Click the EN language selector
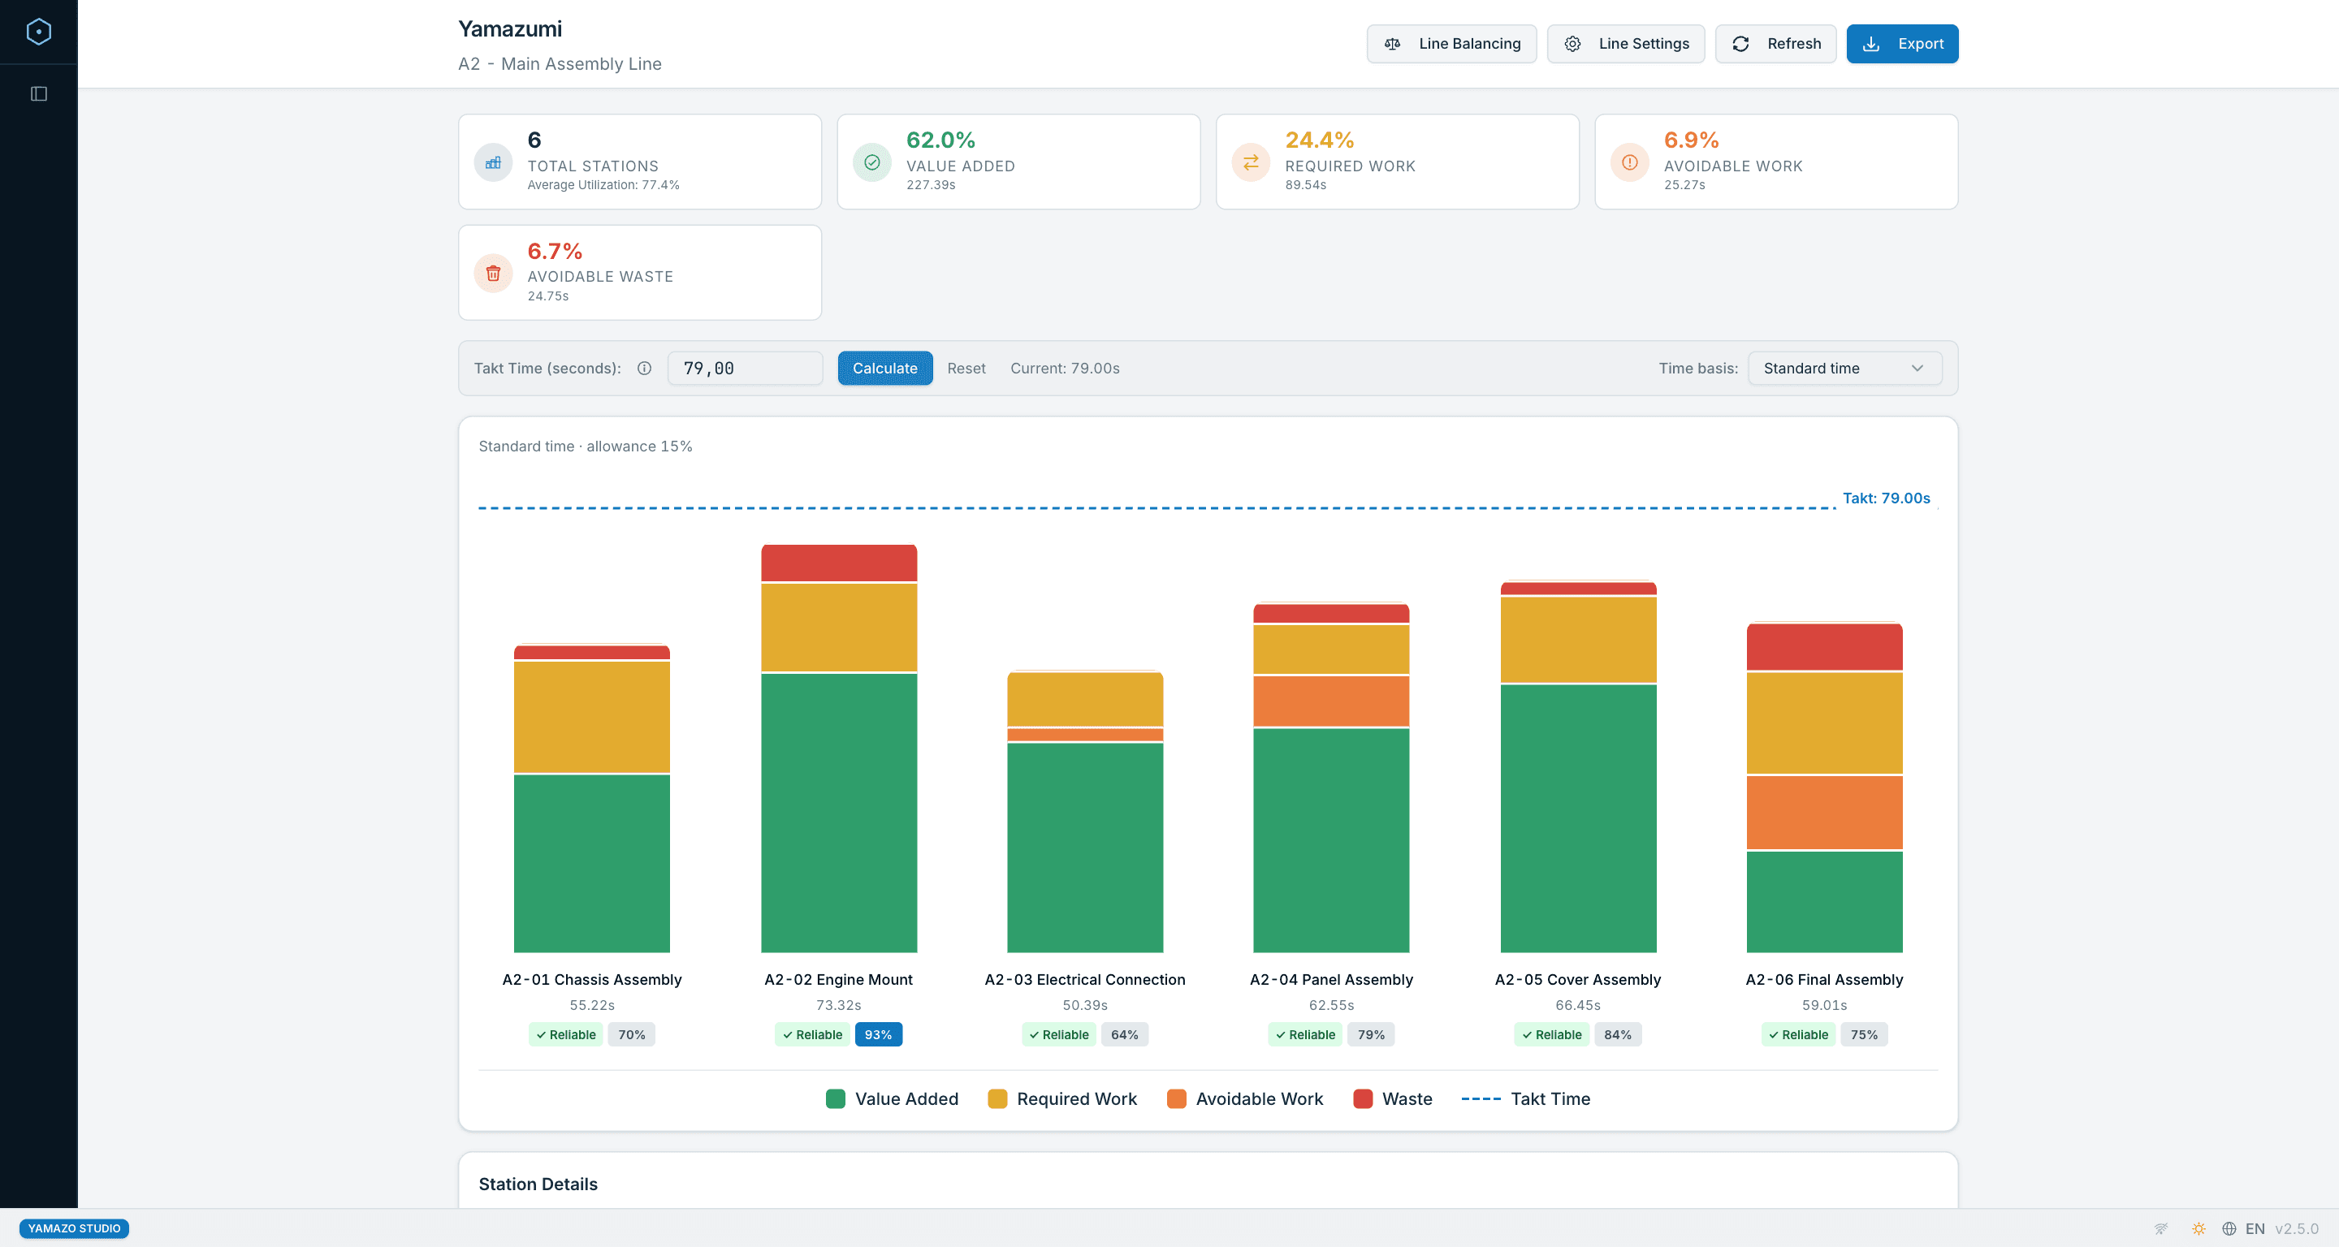 [2254, 1229]
